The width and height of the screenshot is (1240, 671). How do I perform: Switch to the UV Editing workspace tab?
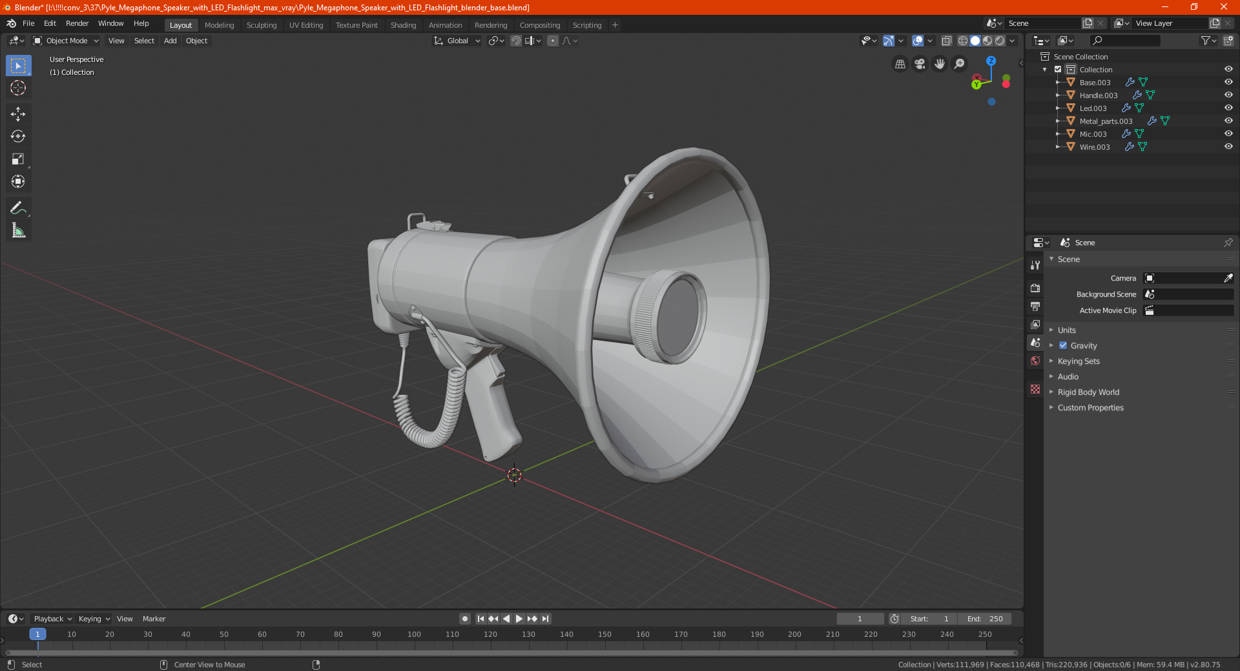[x=306, y=25]
